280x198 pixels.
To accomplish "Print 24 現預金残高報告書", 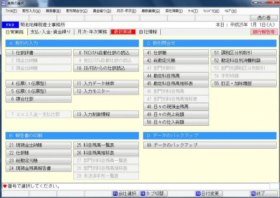I will tap(38, 168).
